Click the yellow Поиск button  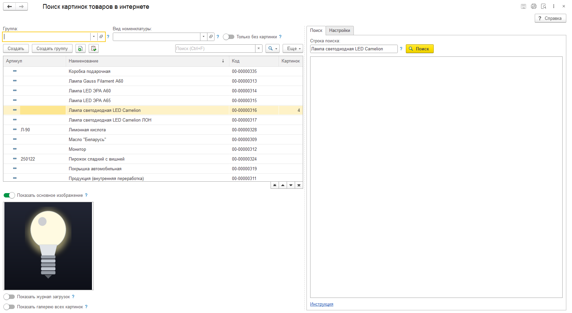[420, 49]
